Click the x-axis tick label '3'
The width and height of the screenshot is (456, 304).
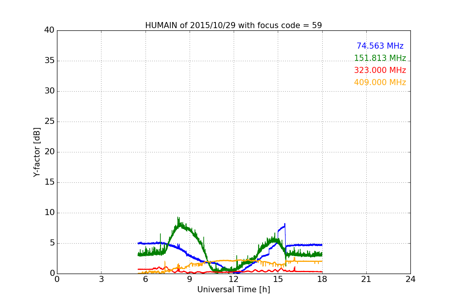[101, 279]
